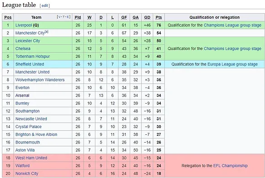
Task: Open the Norwich City team link
Action: click(x=27, y=173)
